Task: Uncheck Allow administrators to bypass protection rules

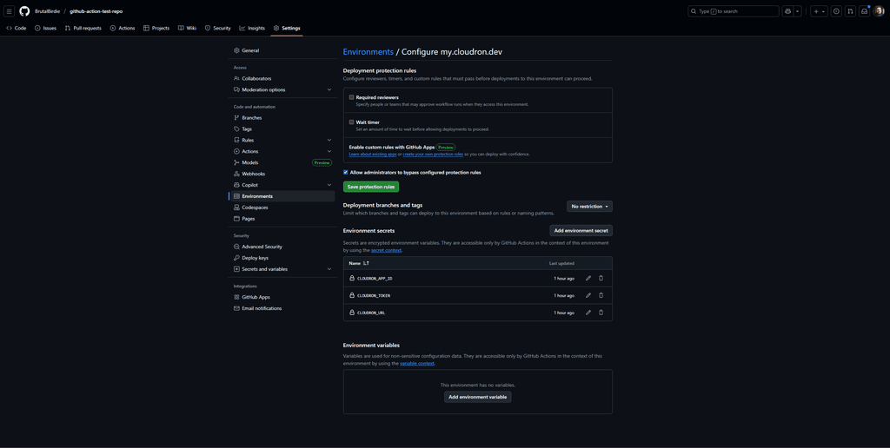Action: click(x=346, y=172)
